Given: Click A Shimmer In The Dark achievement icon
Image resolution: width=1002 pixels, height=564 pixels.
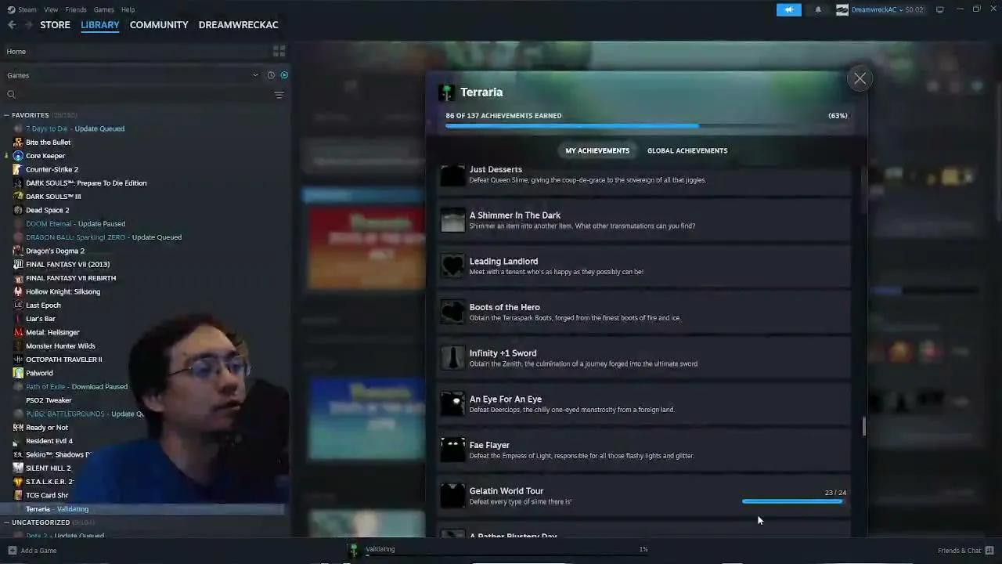Looking at the screenshot, I should click(x=452, y=220).
